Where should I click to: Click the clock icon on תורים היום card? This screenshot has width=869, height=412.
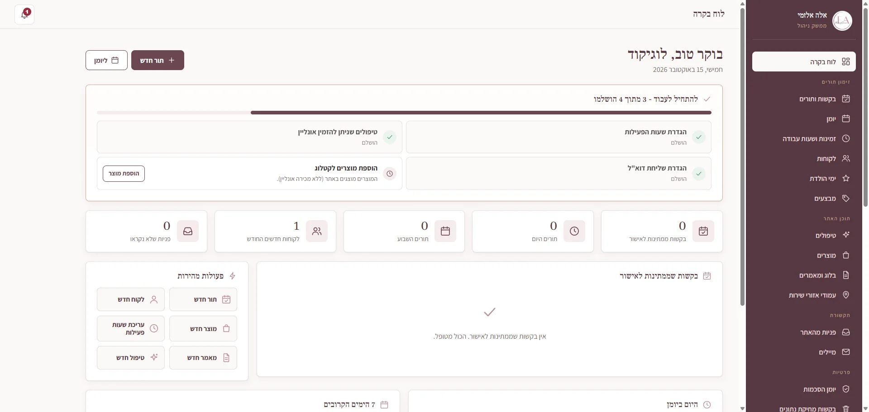click(x=574, y=231)
